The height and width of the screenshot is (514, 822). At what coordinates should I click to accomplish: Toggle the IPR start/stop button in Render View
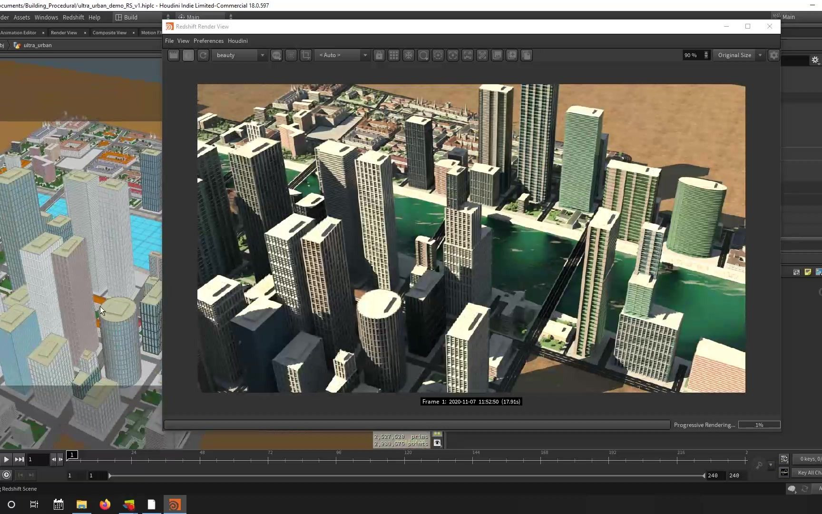188,55
